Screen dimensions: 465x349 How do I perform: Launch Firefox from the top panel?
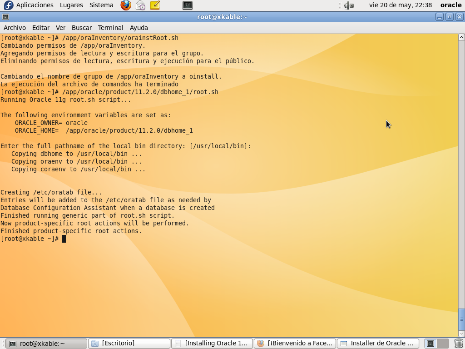click(x=126, y=5)
